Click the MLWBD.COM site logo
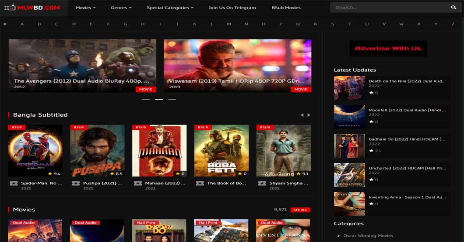The height and width of the screenshot is (242, 464). pyautogui.click(x=32, y=8)
